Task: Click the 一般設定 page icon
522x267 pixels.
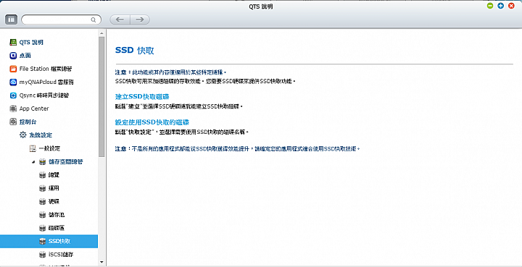Action: click(x=33, y=148)
